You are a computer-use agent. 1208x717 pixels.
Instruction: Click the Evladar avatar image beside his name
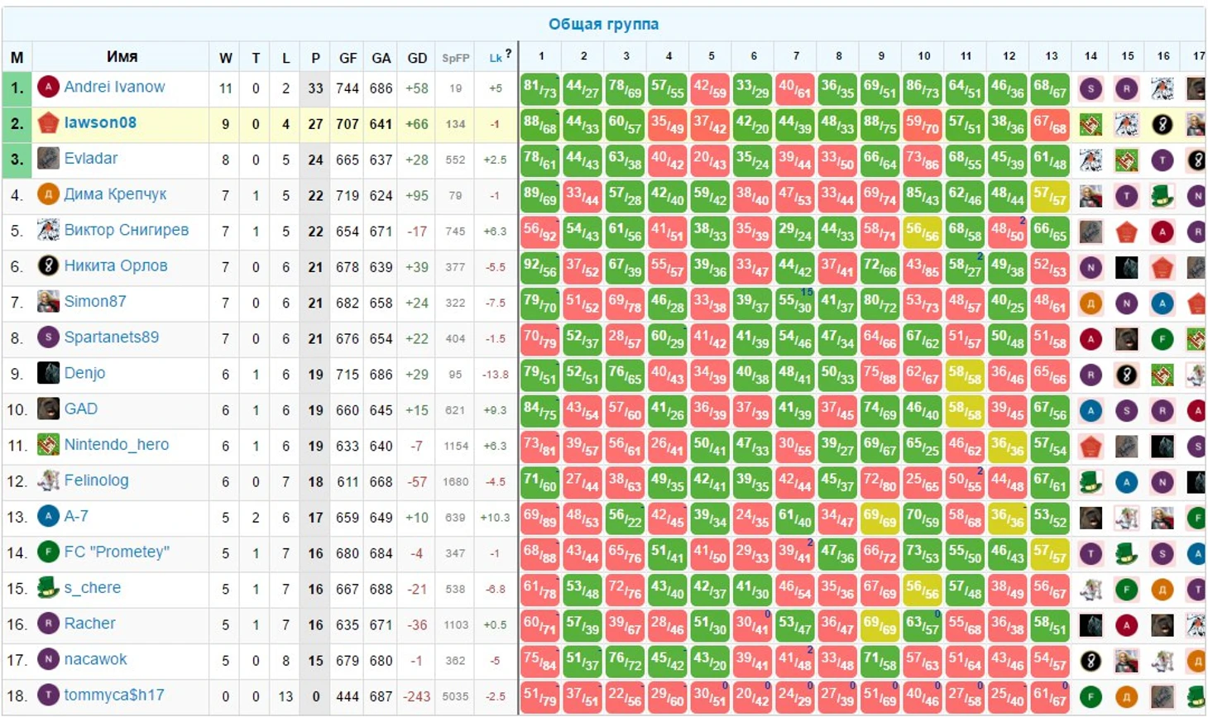coord(48,159)
